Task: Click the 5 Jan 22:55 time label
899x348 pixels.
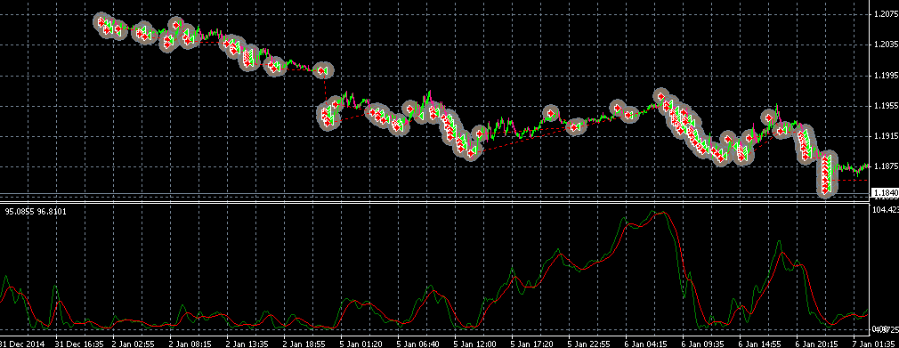Action: click(590, 343)
